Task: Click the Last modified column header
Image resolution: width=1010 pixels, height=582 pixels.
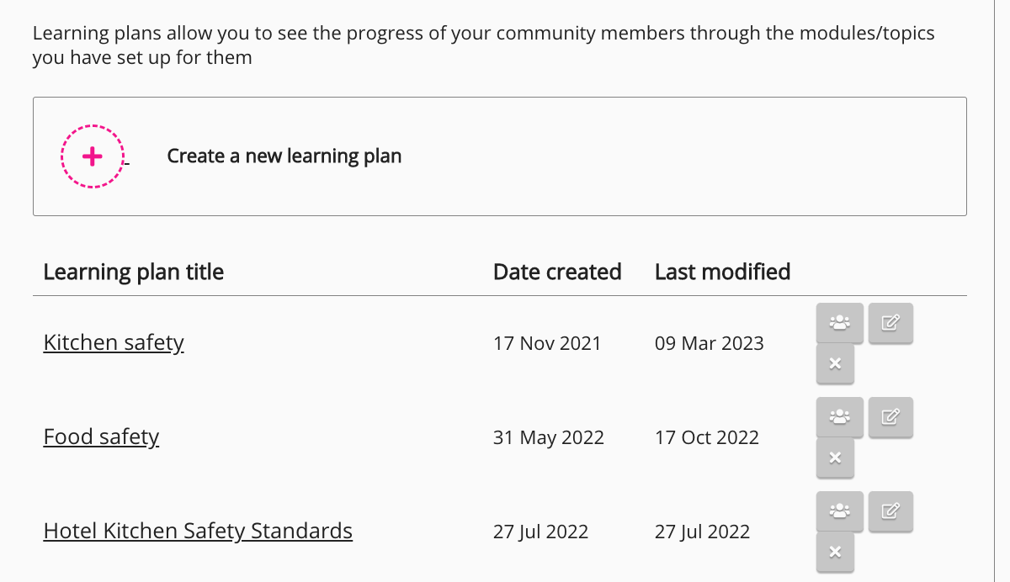Action: pos(722,272)
